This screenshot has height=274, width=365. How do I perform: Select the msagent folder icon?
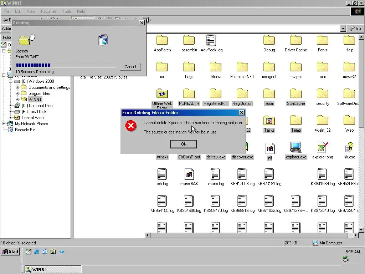click(269, 67)
